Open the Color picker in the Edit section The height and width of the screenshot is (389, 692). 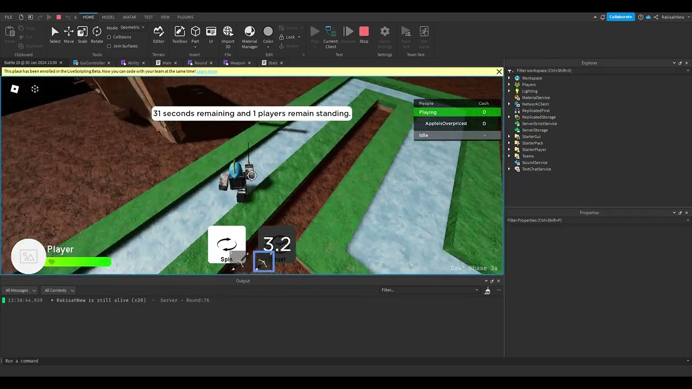coord(268,33)
